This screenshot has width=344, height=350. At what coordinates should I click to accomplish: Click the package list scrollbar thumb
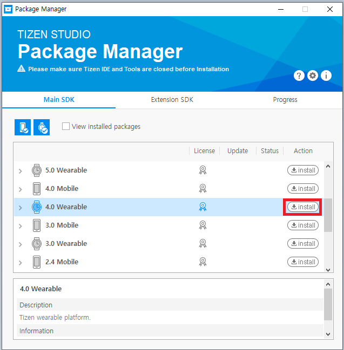pos(328,215)
